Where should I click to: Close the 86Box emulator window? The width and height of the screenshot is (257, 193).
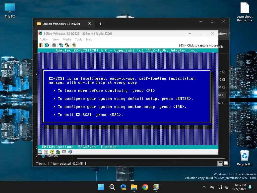(213, 33)
